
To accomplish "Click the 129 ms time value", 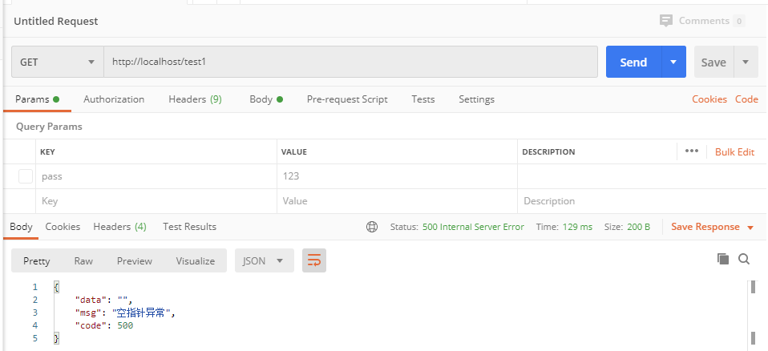I will coord(577,227).
